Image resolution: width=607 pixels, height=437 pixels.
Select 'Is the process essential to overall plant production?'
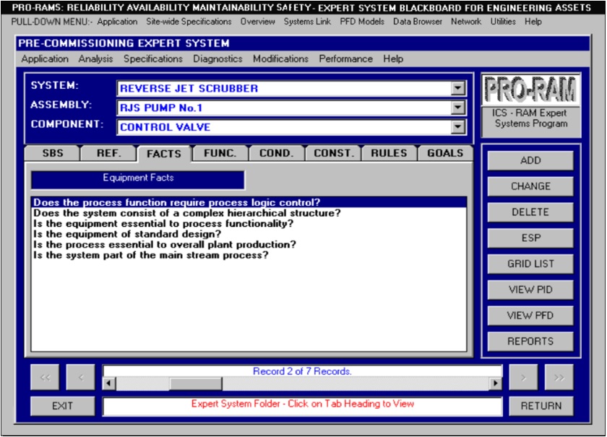tap(249, 244)
